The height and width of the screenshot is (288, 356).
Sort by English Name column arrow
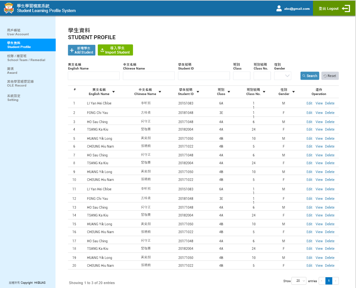(x=113, y=92)
